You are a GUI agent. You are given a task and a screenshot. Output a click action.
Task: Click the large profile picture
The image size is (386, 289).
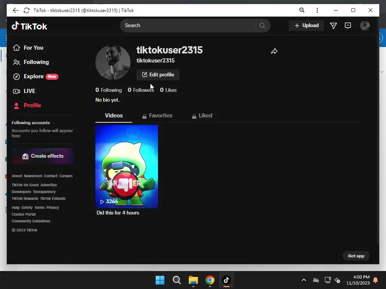tap(113, 62)
